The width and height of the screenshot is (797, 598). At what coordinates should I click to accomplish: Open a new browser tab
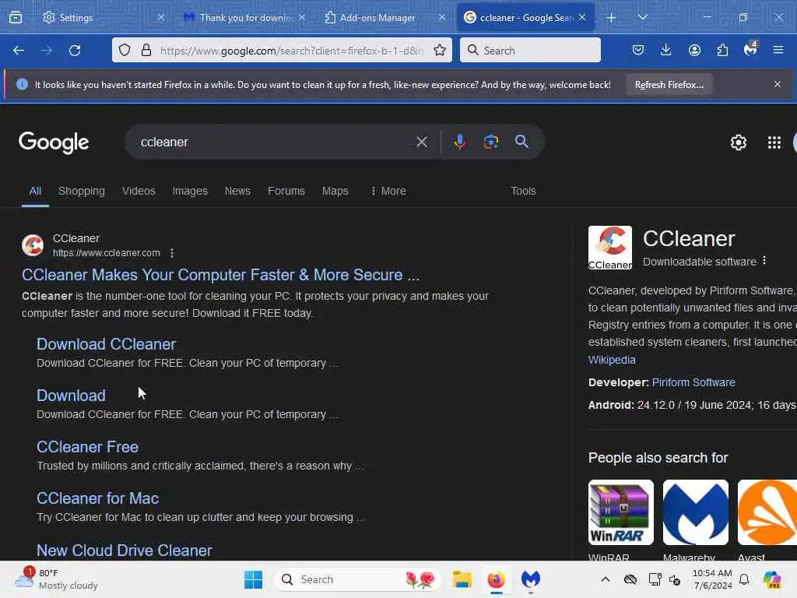coord(612,18)
